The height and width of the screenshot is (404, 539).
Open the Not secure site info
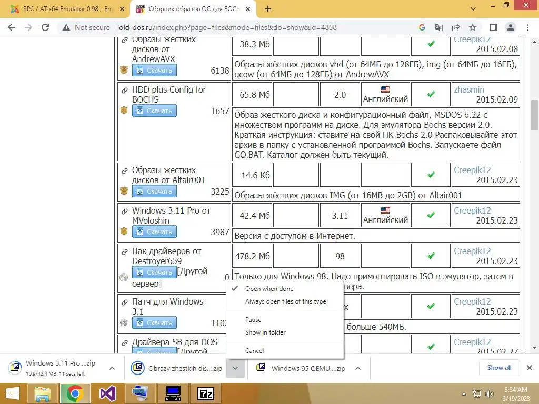pyautogui.click(x=86, y=27)
